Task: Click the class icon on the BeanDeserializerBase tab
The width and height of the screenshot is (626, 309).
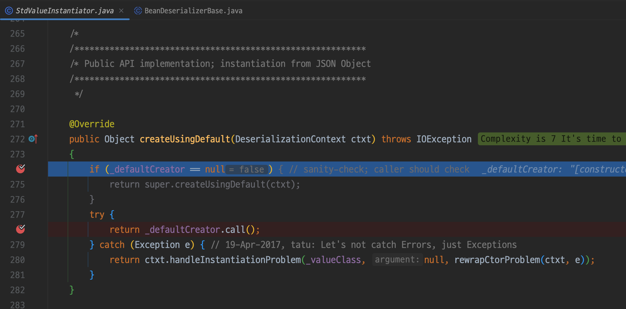Action: [138, 11]
